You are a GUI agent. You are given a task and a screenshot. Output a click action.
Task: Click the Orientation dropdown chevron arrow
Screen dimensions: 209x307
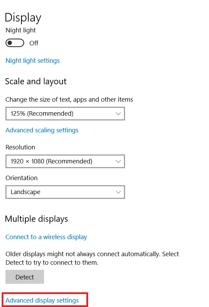pos(118,192)
